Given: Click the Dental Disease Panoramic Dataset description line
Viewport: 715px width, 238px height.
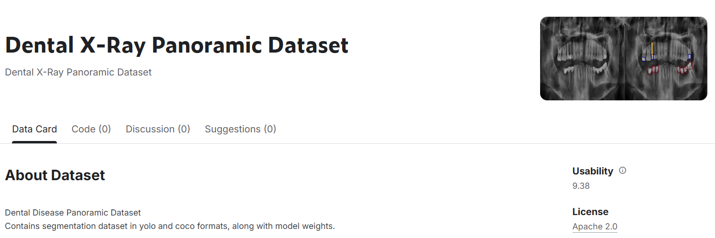Looking at the screenshot, I should [73, 212].
